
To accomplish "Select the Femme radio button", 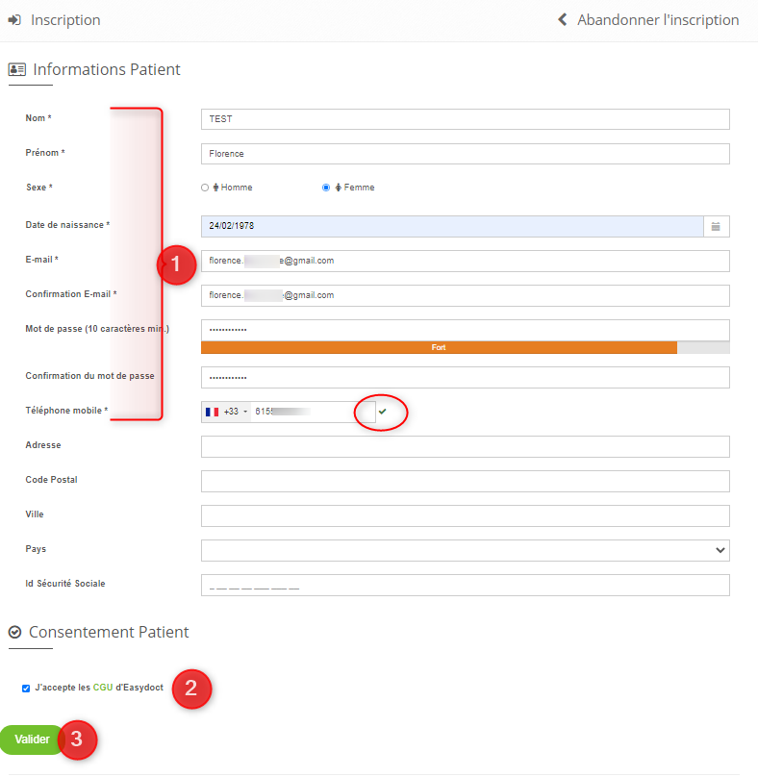I will click(326, 188).
